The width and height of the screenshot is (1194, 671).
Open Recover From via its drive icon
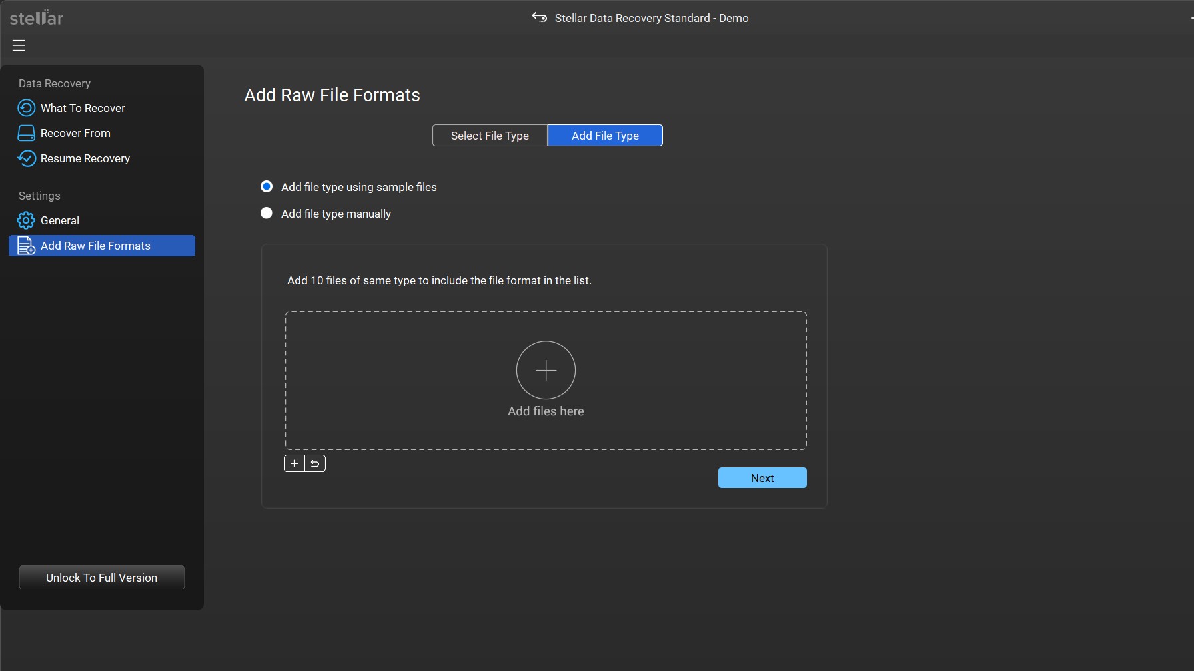pyautogui.click(x=26, y=133)
